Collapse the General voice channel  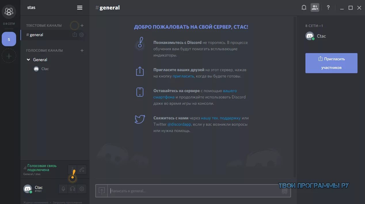28,60
